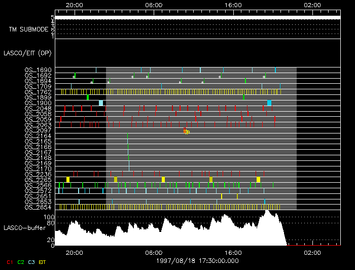This screenshot has height=270, width=355.
Task: Click the red C1 legend entry
Action: 8,262
